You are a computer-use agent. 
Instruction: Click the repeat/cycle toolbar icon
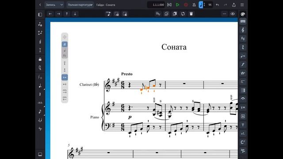point(183,14)
